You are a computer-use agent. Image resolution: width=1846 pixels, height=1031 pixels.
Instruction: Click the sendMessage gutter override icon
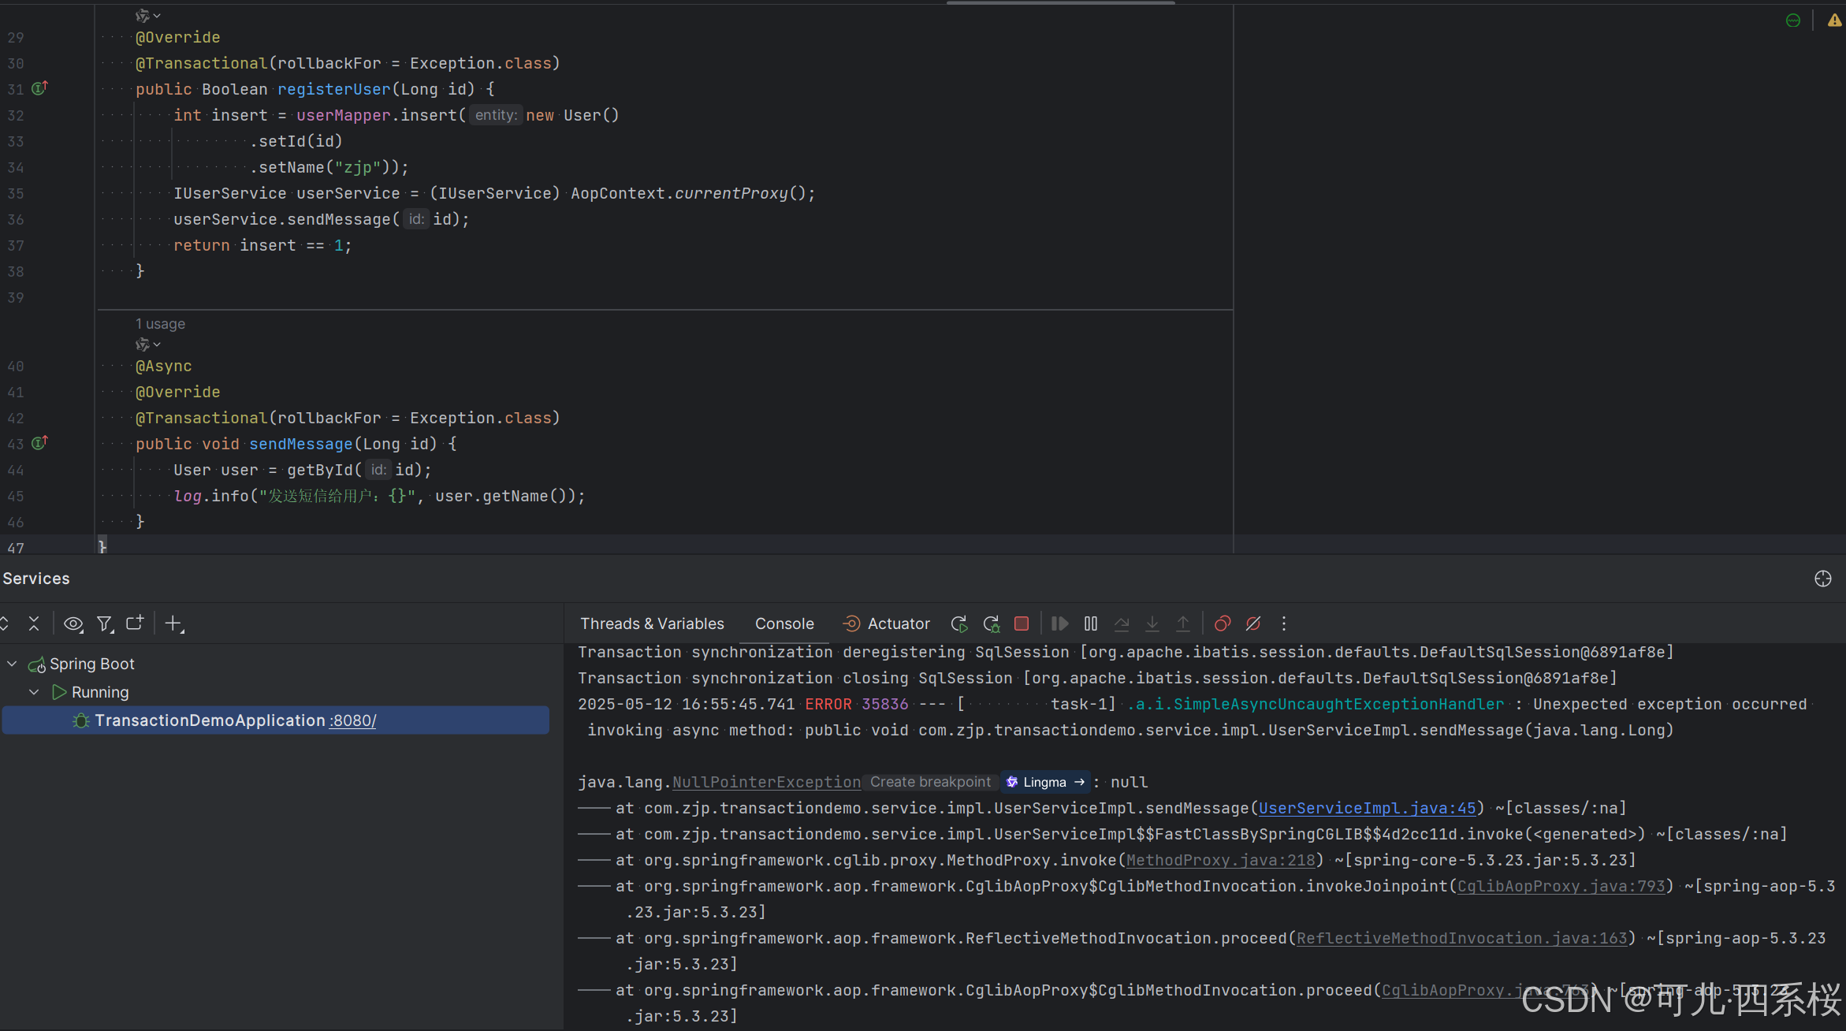click(39, 443)
